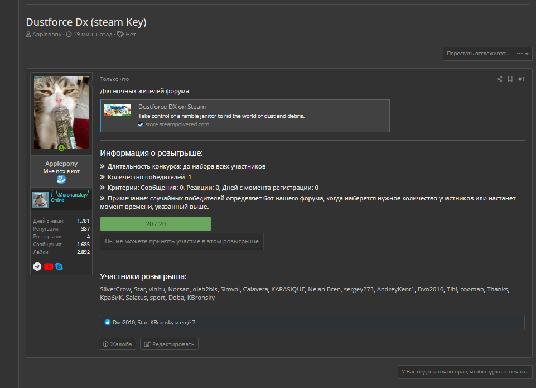Open the list of users who liked
536x388 pixels.
coord(154,322)
